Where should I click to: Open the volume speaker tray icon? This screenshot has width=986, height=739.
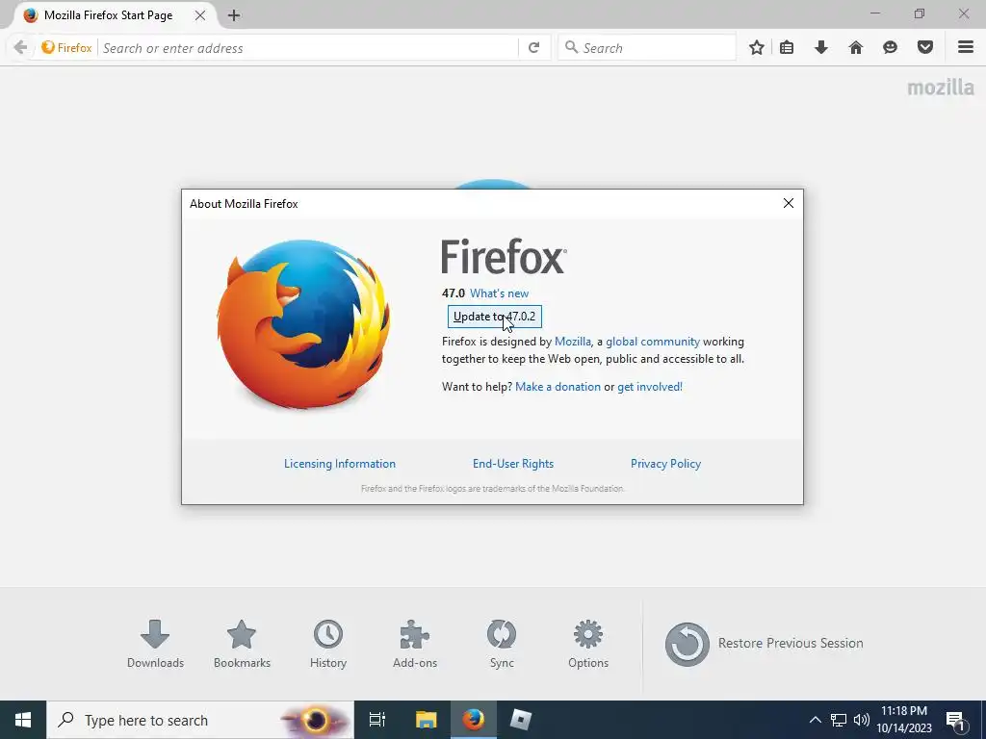(x=862, y=720)
